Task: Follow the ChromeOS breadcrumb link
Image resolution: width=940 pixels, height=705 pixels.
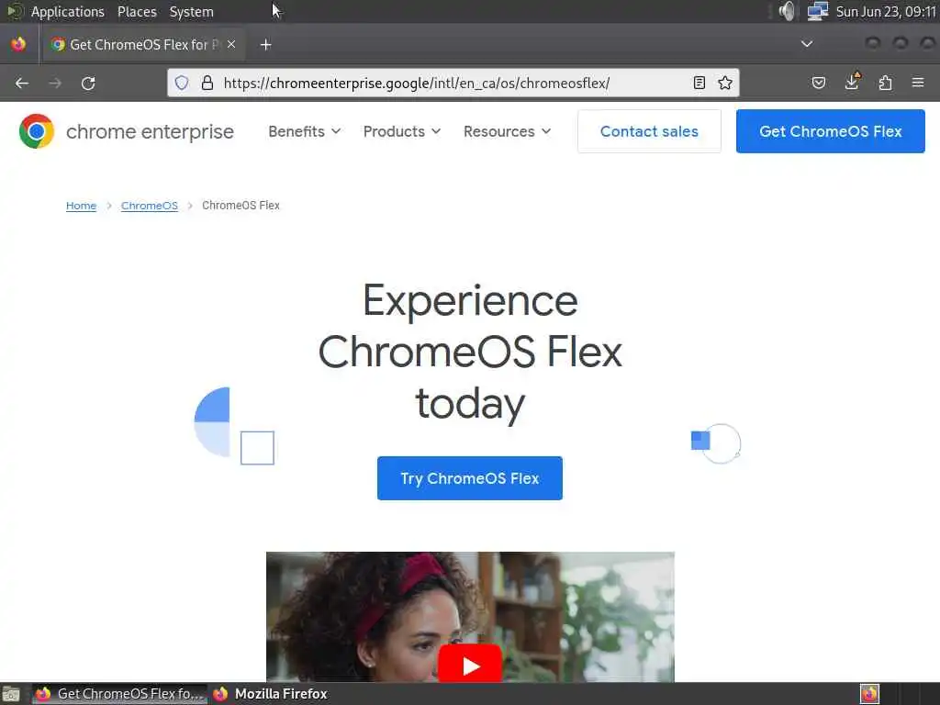Action: (150, 206)
